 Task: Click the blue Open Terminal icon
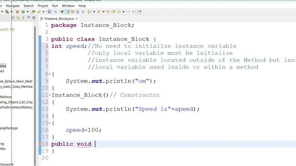coord(49,12)
